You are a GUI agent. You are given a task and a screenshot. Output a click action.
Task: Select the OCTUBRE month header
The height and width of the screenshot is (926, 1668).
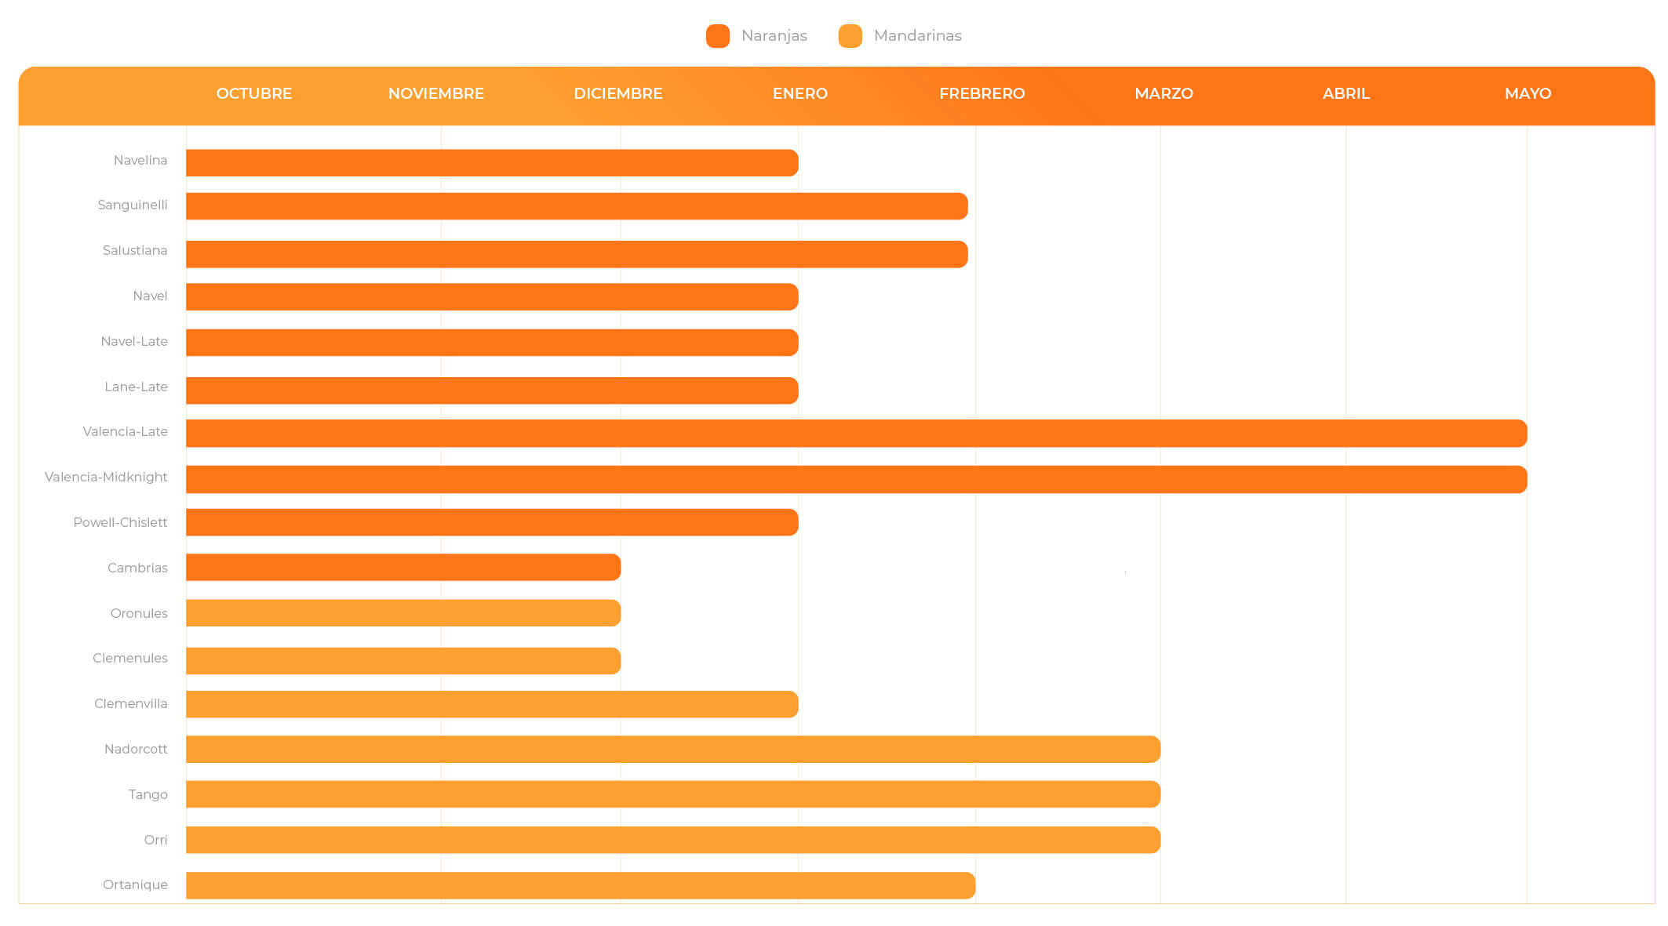point(254,93)
